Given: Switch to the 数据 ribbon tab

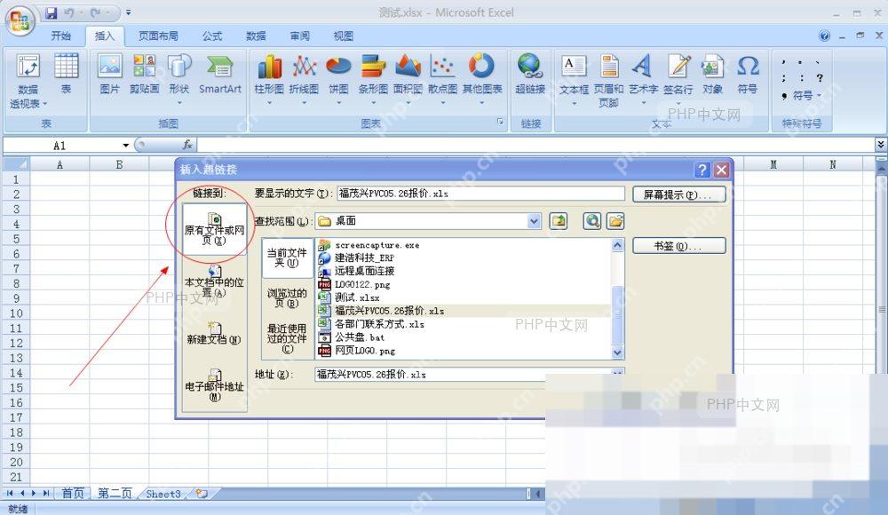Looking at the screenshot, I should (256, 36).
